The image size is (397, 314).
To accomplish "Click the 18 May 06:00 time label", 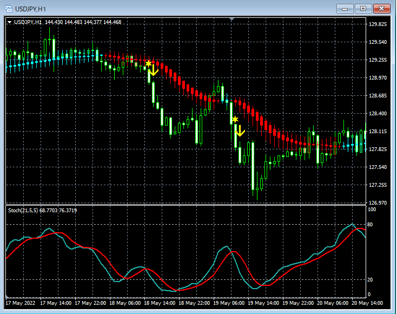I will (x=125, y=303).
